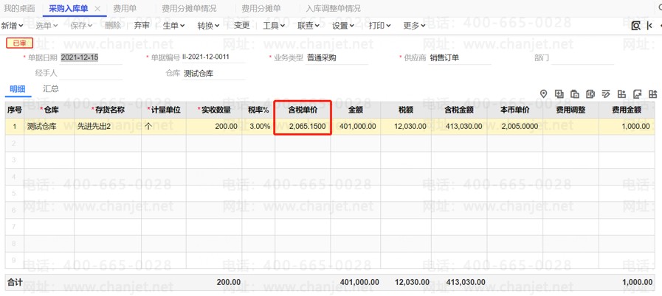Click the 删除 toolbar button
Image resolution: width=662 pixels, height=296 pixels.
click(113, 25)
